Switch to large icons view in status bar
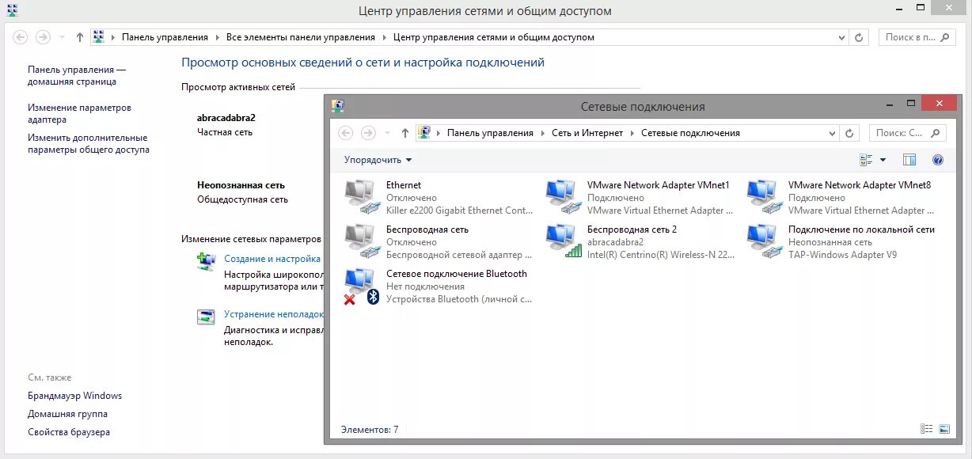Image resolution: width=972 pixels, height=459 pixels. [944, 429]
